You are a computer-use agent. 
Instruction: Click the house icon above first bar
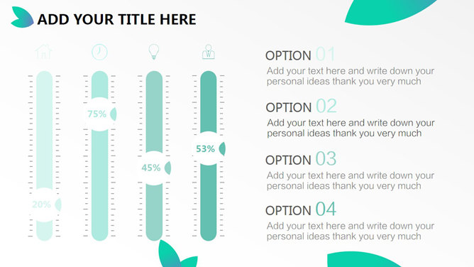tap(44, 52)
